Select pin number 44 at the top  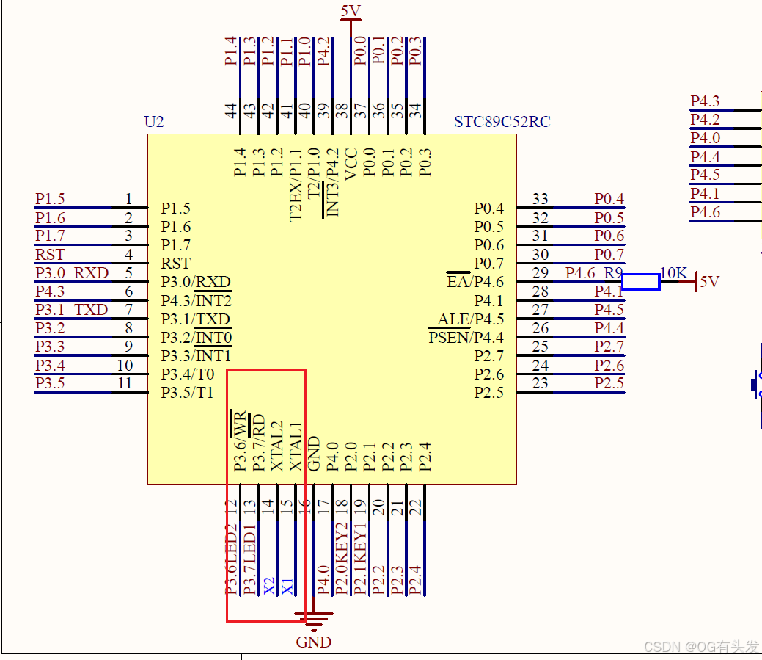pos(231,110)
